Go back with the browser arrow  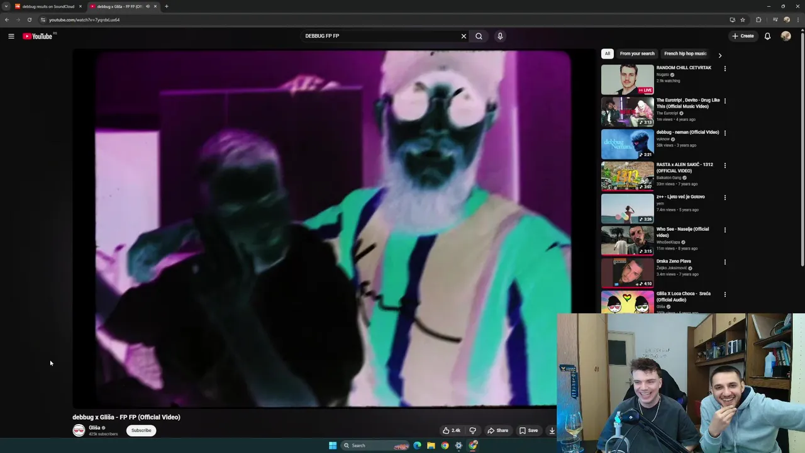[x=7, y=20]
